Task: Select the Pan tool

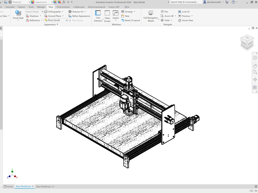Action: 164,12
